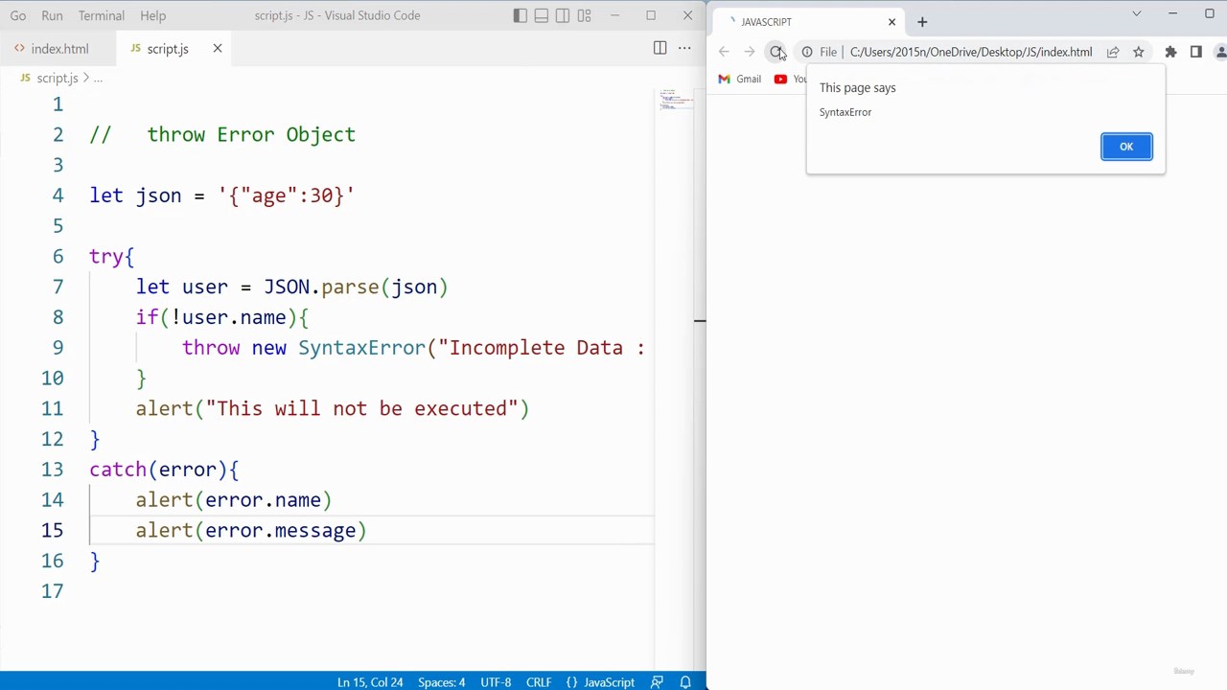1227x690 pixels.
Task: Click the Ln 15, Col 24 status item
Action: point(370,682)
